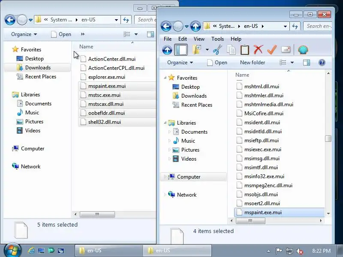The height and width of the screenshot is (257, 343).
Task: Select mshtml.dll.mui file
Action: point(262,87)
